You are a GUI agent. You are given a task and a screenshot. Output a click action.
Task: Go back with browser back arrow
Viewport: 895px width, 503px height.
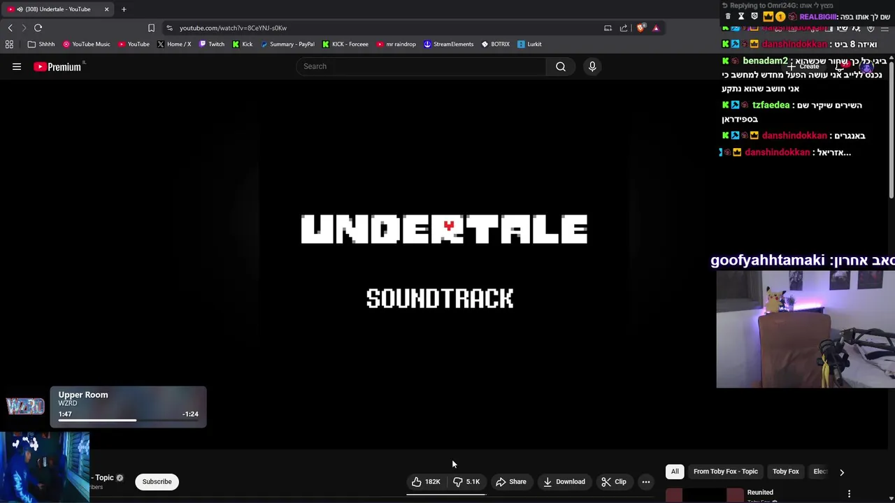click(10, 28)
